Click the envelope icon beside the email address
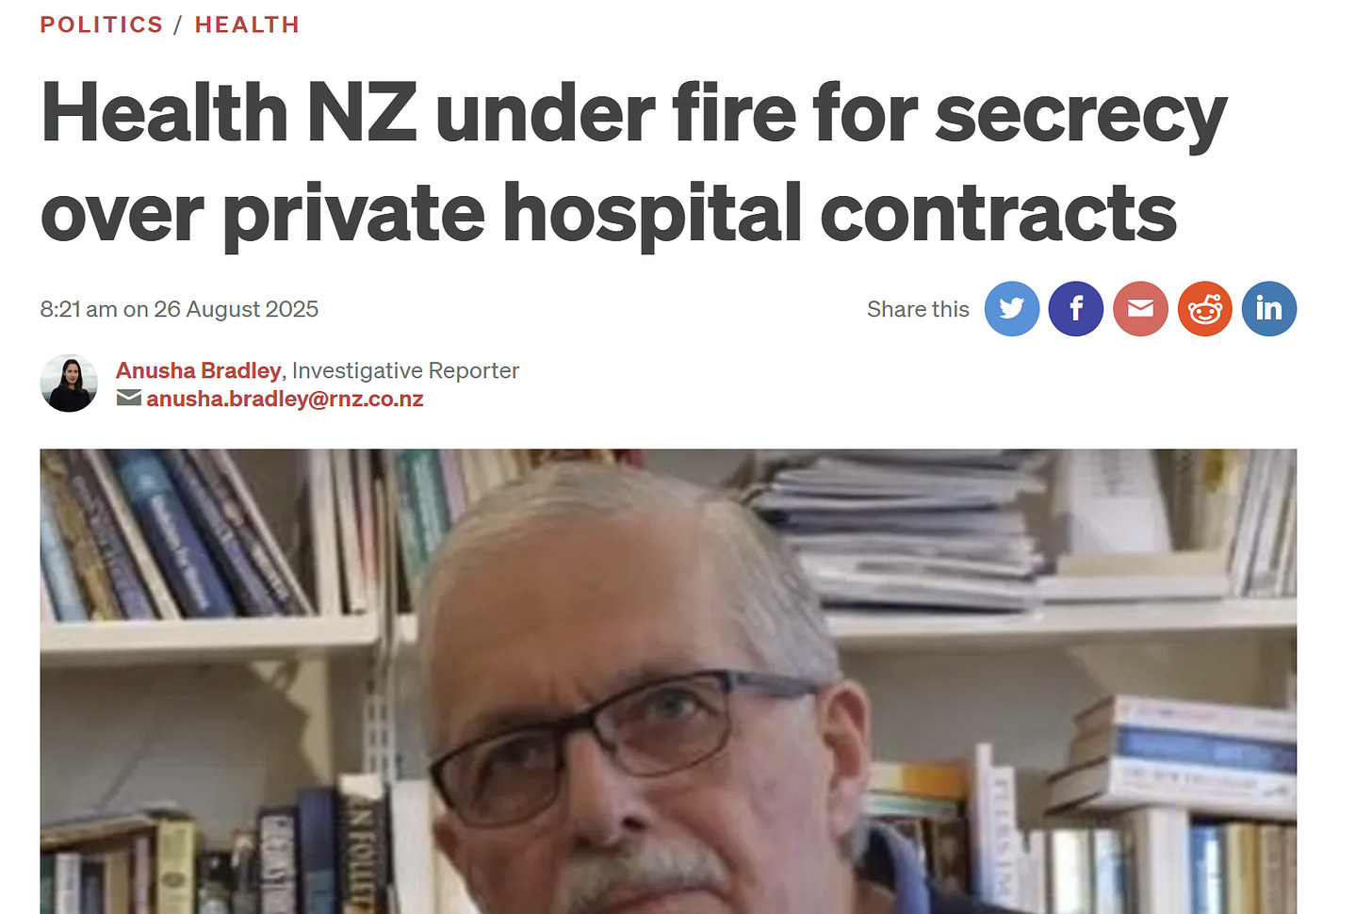 pyautogui.click(x=129, y=399)
